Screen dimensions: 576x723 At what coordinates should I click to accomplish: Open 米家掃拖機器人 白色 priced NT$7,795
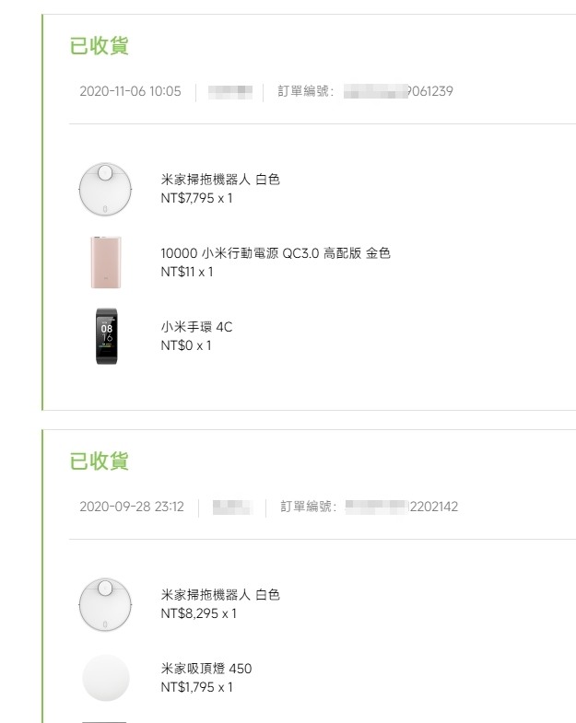220,180
